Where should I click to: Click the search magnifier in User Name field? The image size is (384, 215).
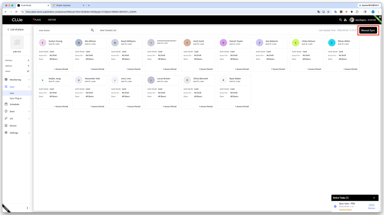point(92,31)
